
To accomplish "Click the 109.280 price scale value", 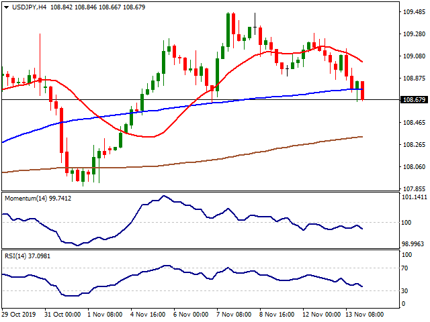I will 414,34.
